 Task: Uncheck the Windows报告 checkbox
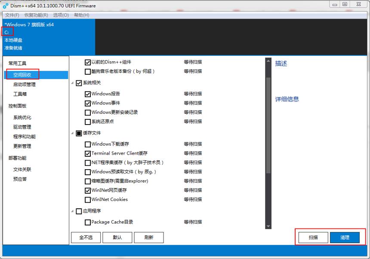(x=87, y=94)
